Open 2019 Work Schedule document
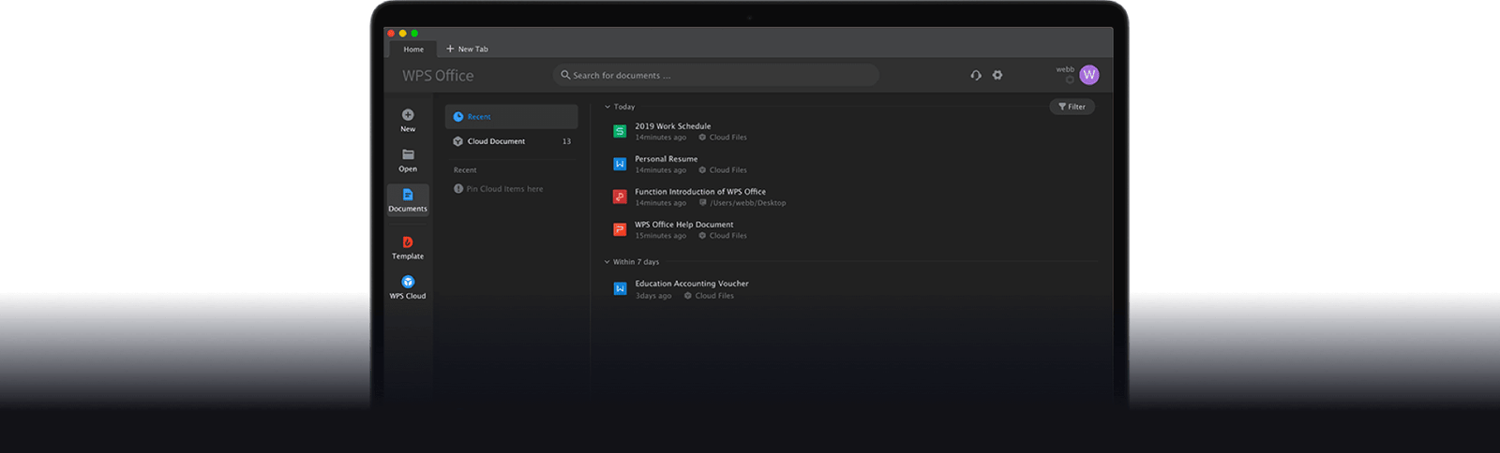Viewport: 1500px width, 453px height. 673,126
